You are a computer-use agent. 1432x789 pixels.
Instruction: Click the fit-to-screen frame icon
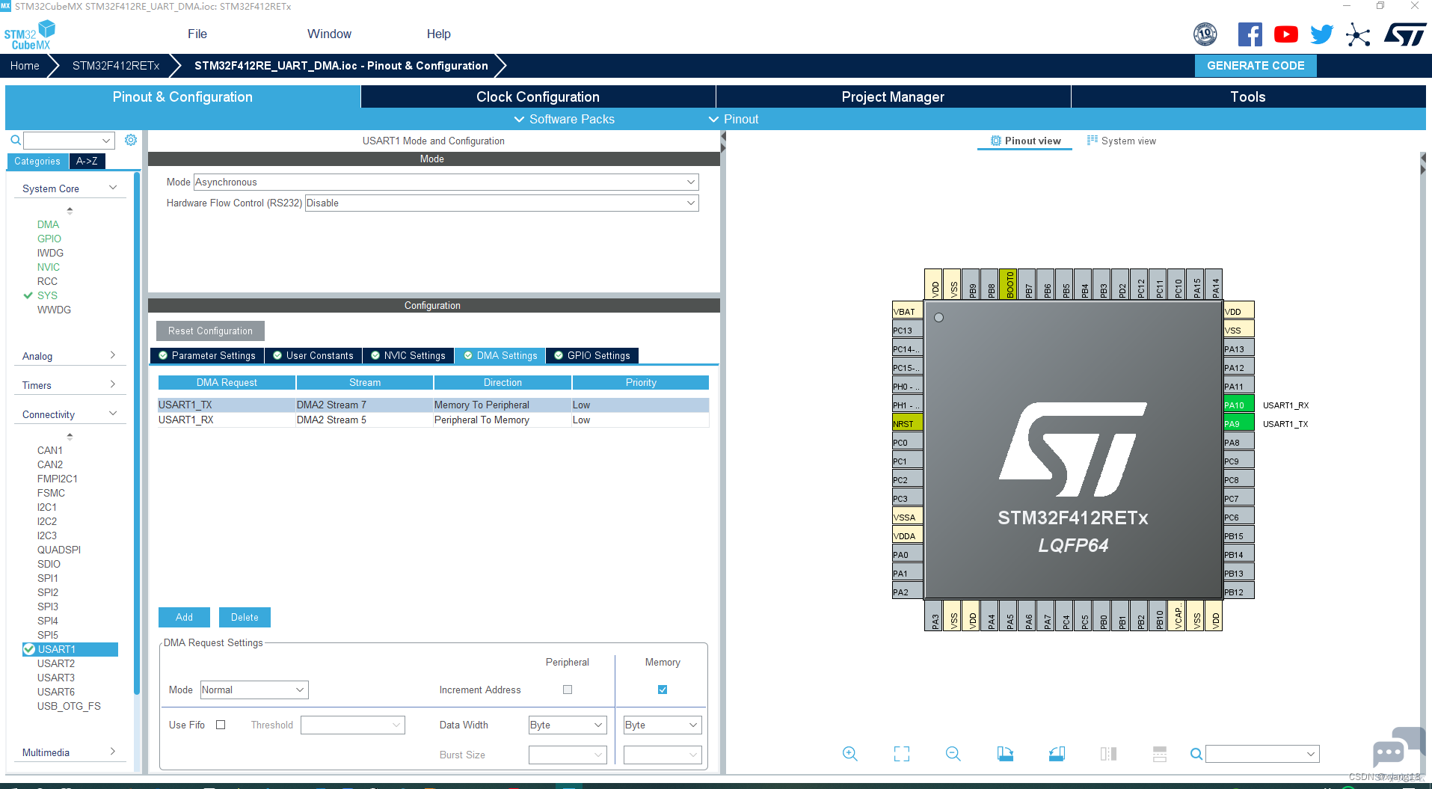click(902, 754)
